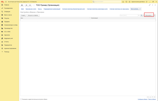The image size is (158, 101).
Task: Click the Администратор user name
Action: (x=138, y=2)
